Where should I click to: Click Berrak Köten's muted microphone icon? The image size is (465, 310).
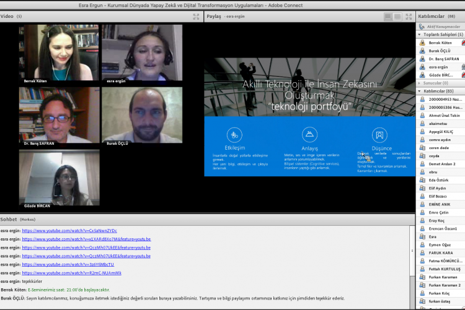pyautogui.click(x=463, y=43)
